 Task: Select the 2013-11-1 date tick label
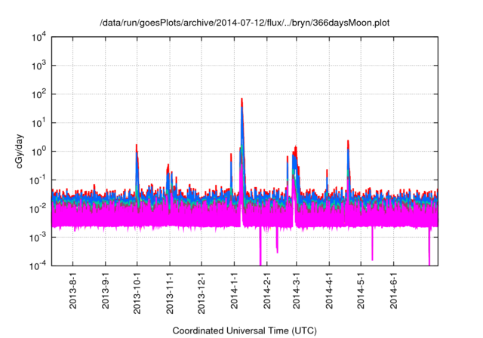click(x=169, y=295)
